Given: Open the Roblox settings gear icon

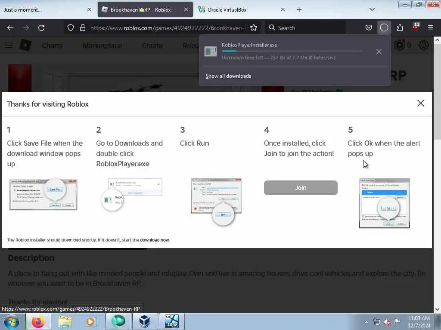Looking at the screenshot, I should [424, 45].
